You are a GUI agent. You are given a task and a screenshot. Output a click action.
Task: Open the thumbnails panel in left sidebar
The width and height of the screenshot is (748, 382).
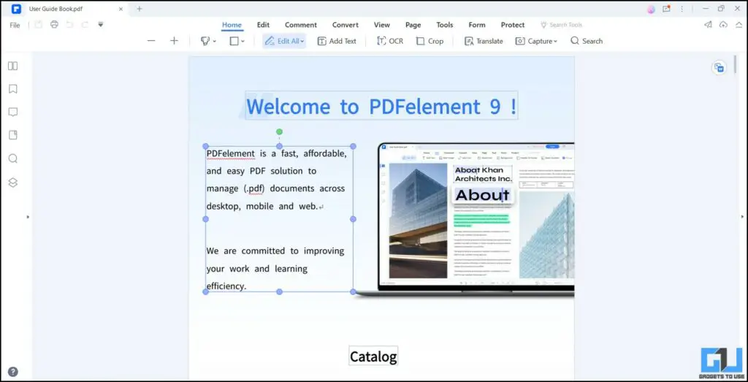[x=13, y=66]
